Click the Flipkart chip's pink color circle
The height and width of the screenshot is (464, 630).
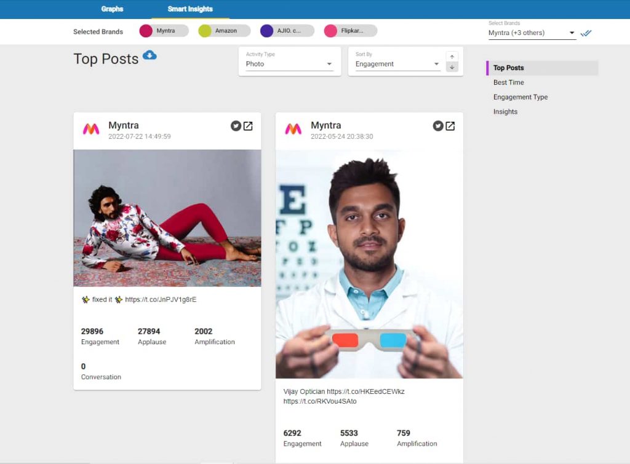(x=330, y=31)
